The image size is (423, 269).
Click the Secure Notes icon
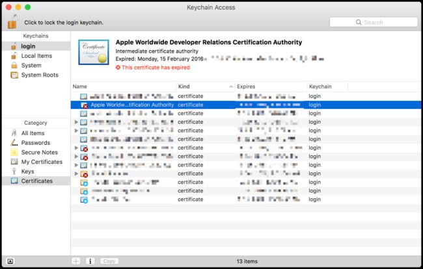14,152
